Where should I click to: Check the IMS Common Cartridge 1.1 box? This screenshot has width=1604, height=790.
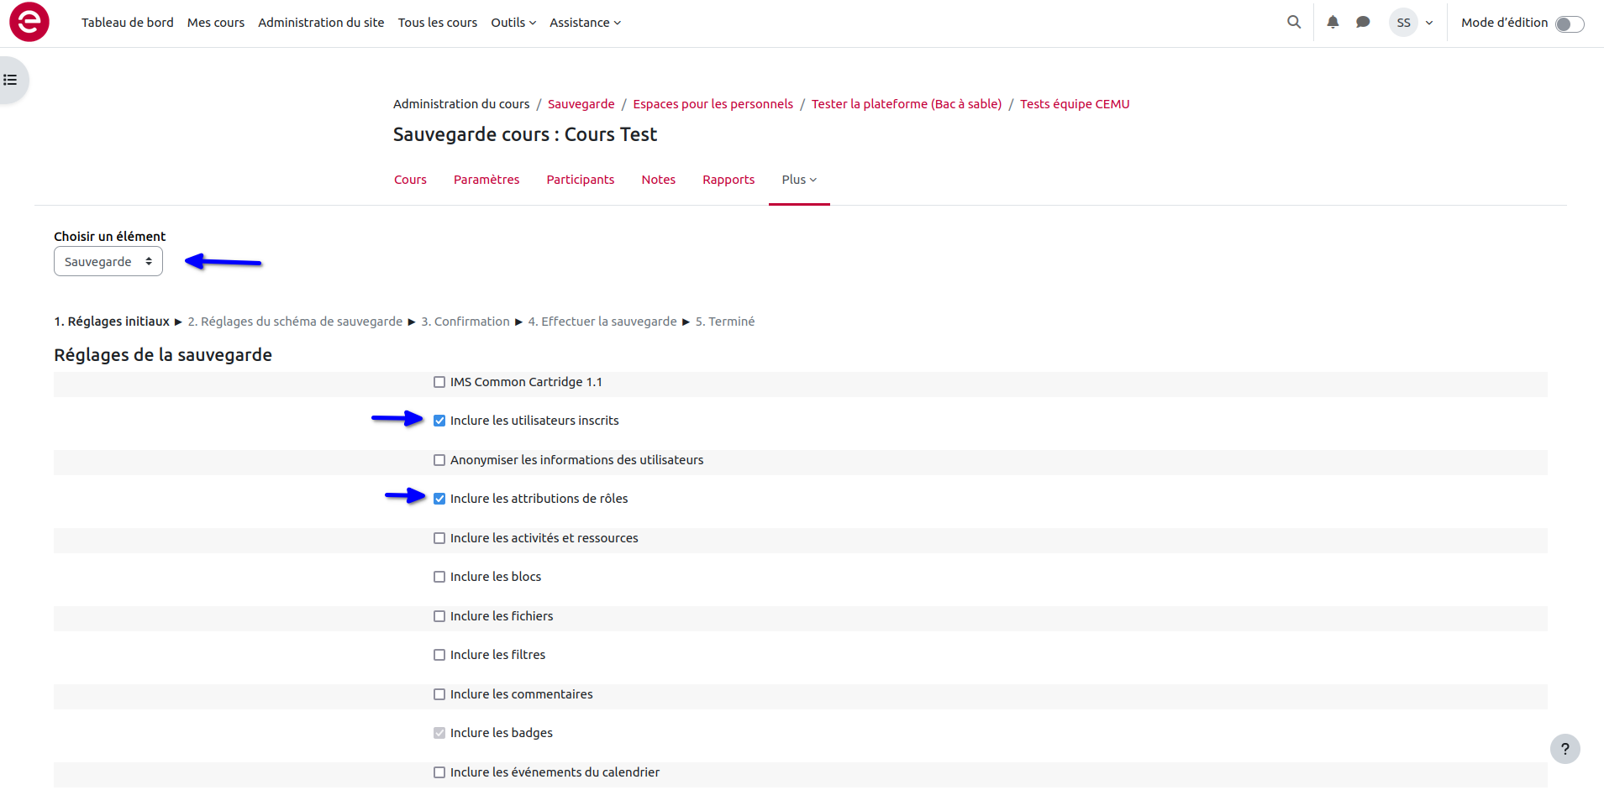tap(439, 382)
